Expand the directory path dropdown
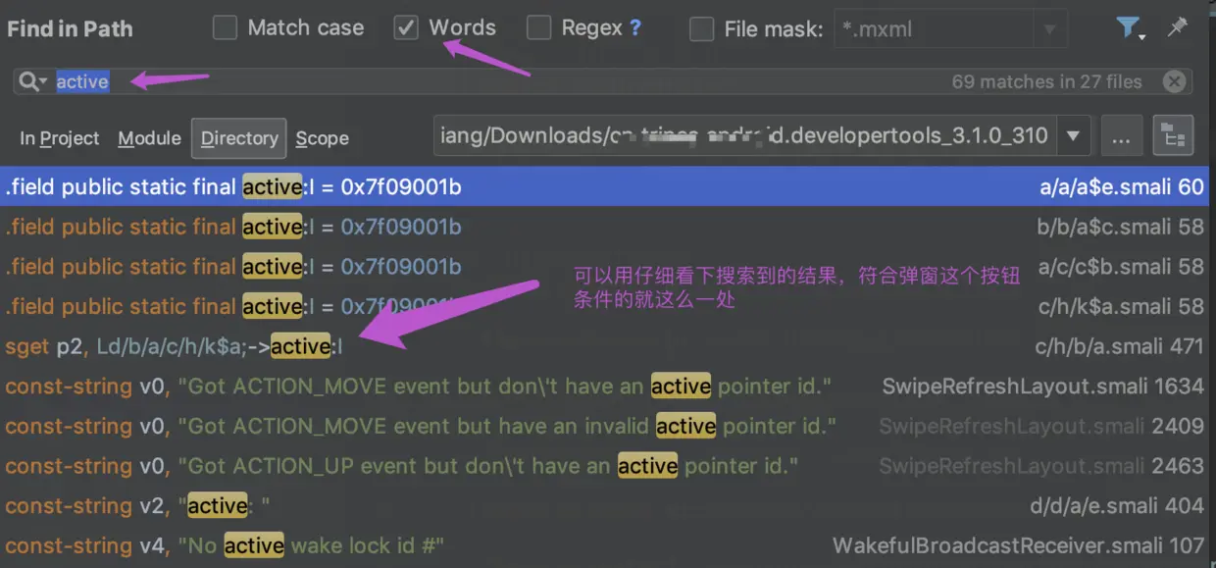This screenshot has width=1216, height=568. (1073, 135)
